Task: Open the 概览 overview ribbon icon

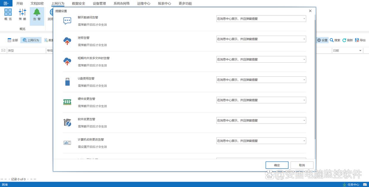Action: pyautogui.click(x=8, y=15)
